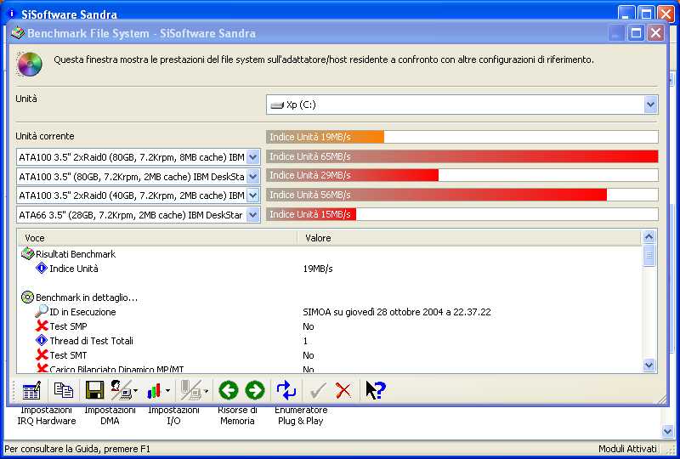Open the small arrow beside the bar chart icon
This screenshot has width=680, height=459.
pos(167,390)
